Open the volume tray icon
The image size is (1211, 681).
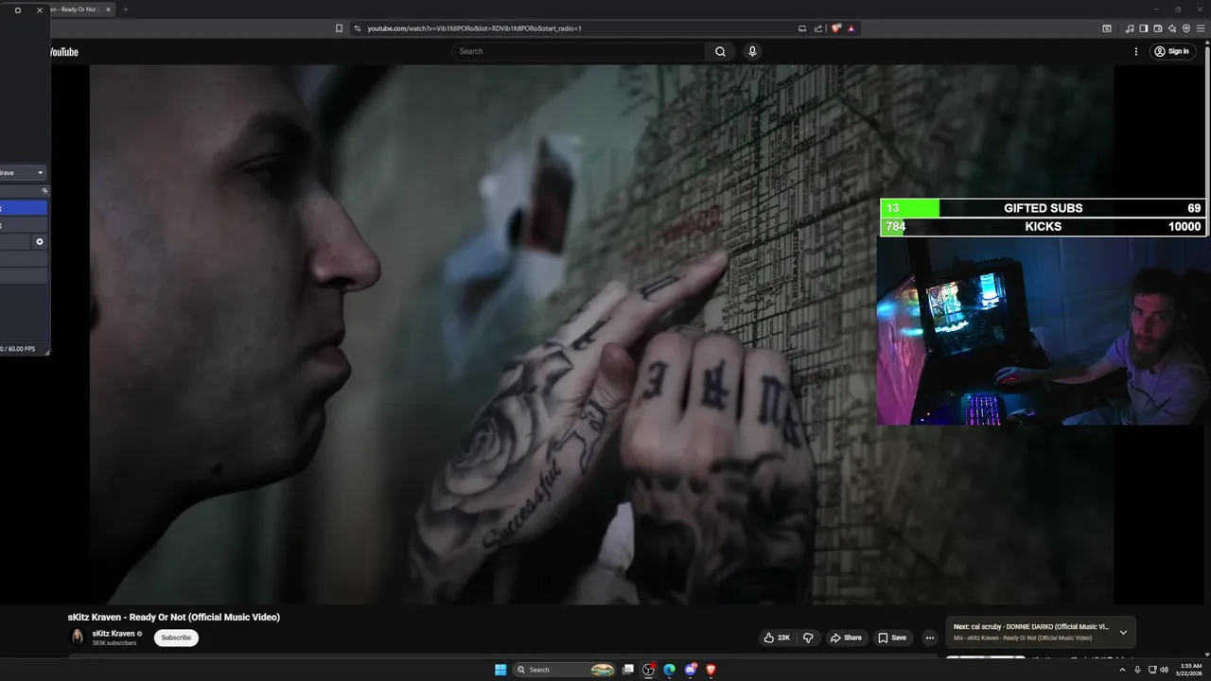1164,670
